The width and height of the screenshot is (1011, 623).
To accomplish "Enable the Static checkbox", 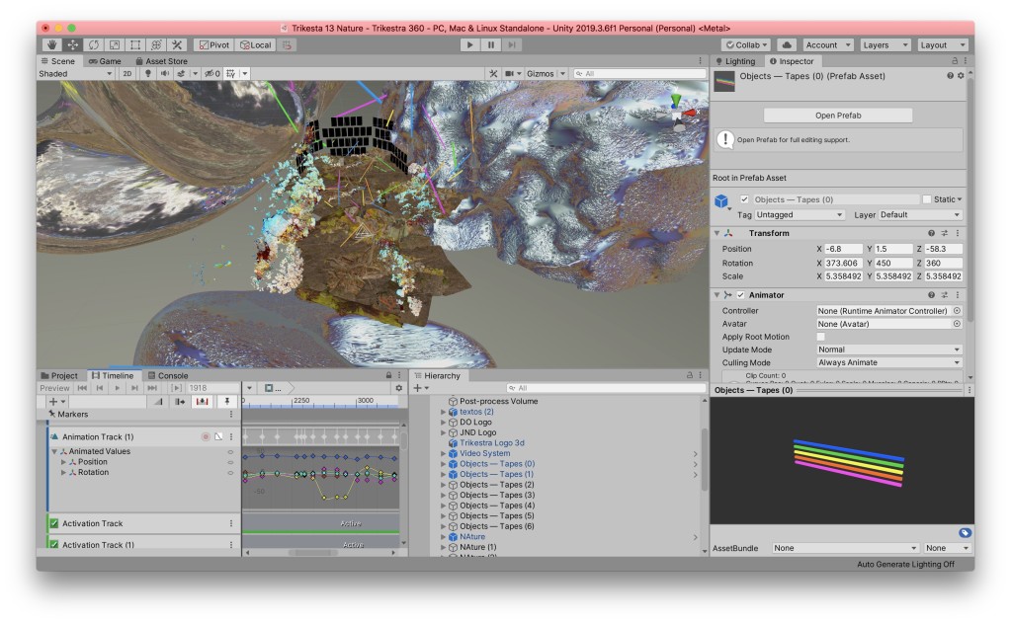I will (926, 199).
